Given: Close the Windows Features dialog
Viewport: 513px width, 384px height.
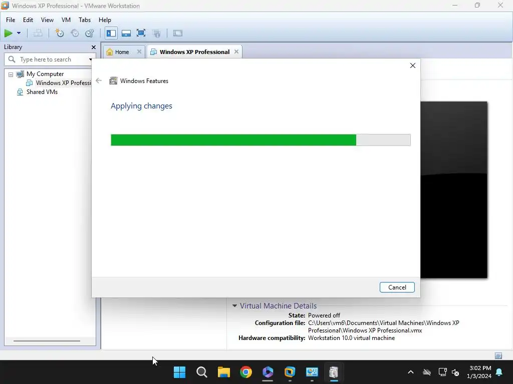Looking at the screenshot, I should click(413, 65).
